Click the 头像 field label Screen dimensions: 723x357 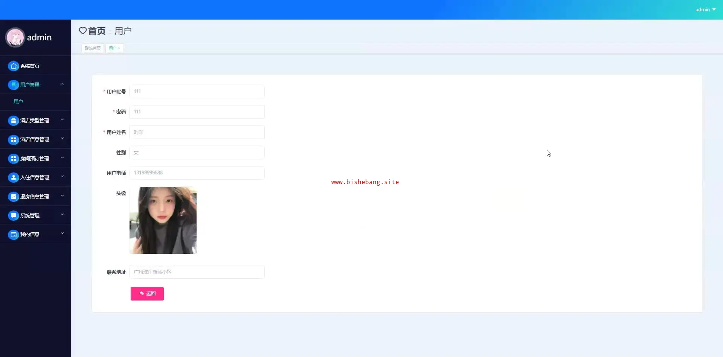tap(121, 193)
